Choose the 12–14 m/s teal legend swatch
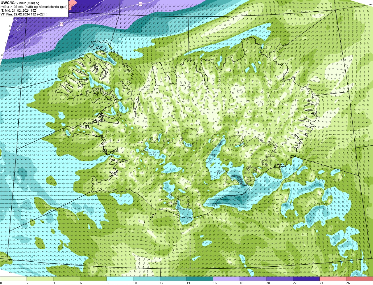Viewport: 373px width, 285px height. click(x=173, y=279)
